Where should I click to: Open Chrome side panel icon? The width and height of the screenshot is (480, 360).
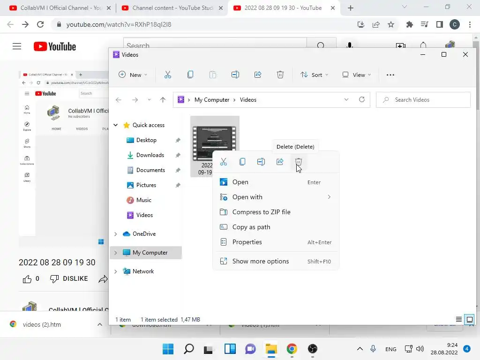click(440, 24)
